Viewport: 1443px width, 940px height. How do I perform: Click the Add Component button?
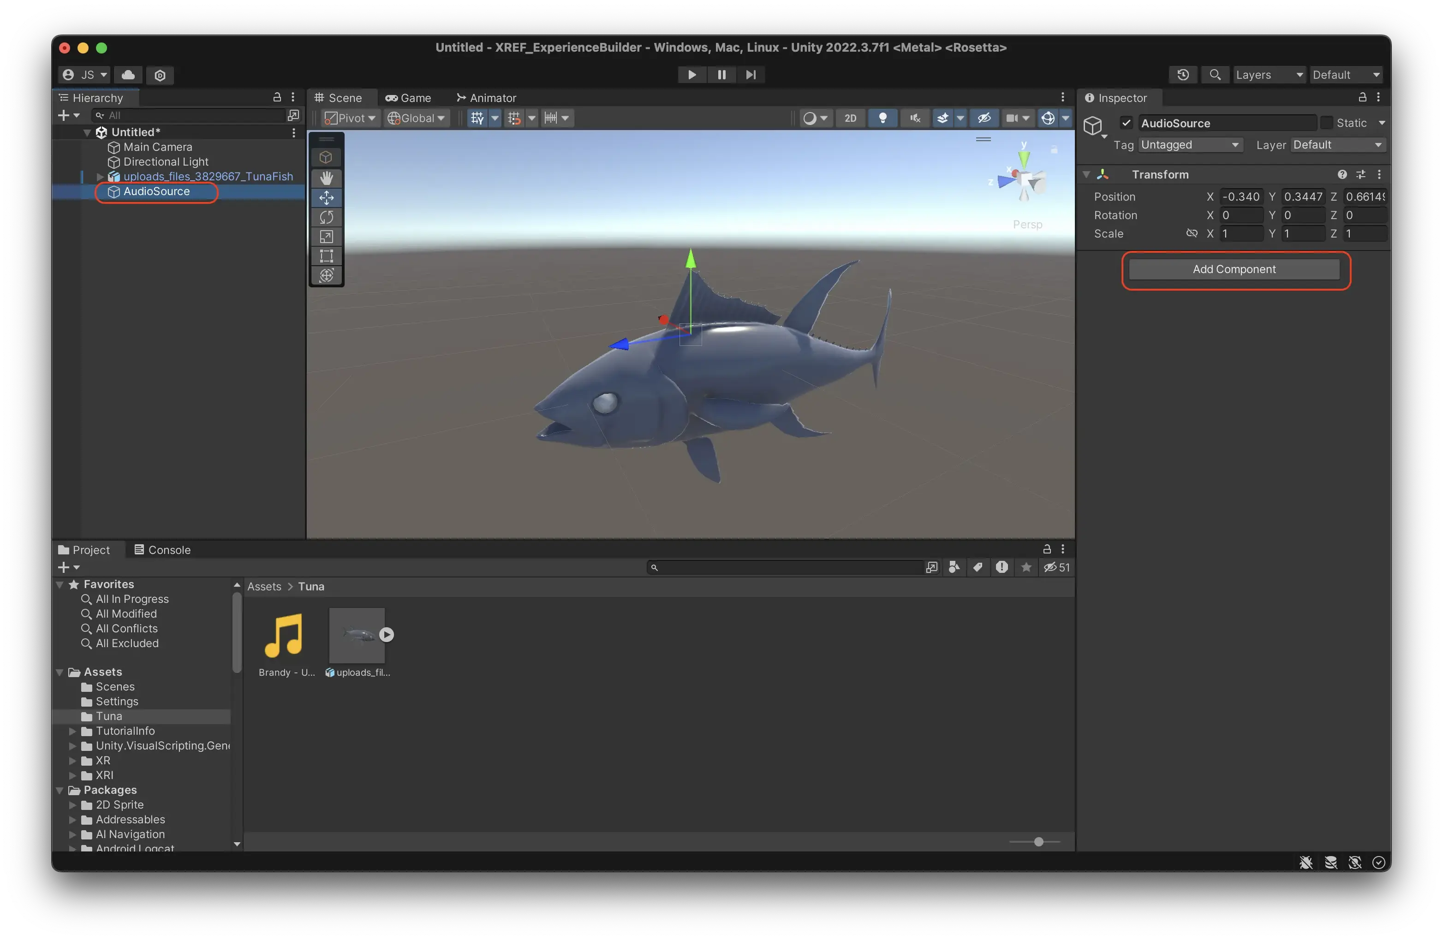(1234, 269)
